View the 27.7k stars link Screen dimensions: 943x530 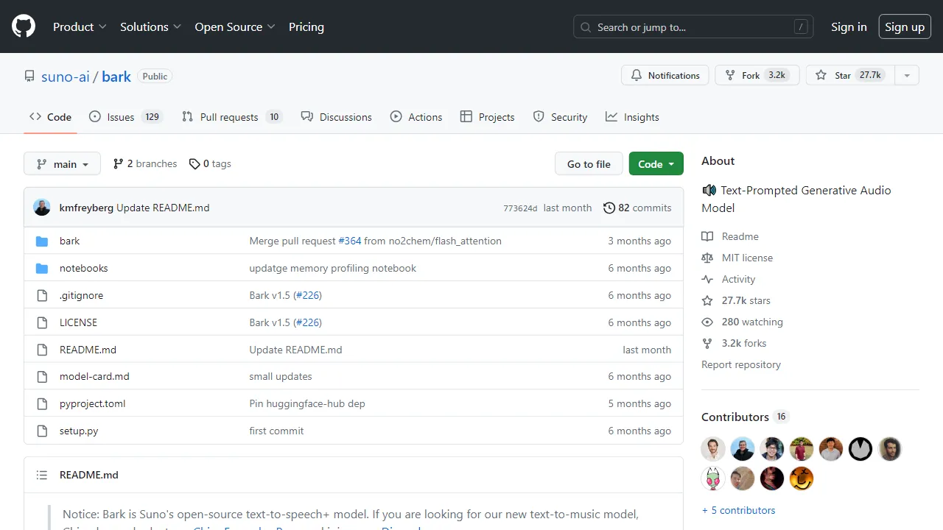coord(736,300)
